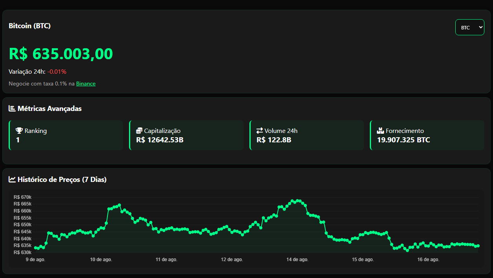
Task: Click the 11 de ago. axis label
Action: pyautogui.click(x=166, y=260)
